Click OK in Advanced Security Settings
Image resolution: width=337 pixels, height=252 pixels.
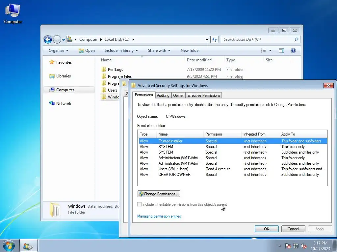click(267, 229)
